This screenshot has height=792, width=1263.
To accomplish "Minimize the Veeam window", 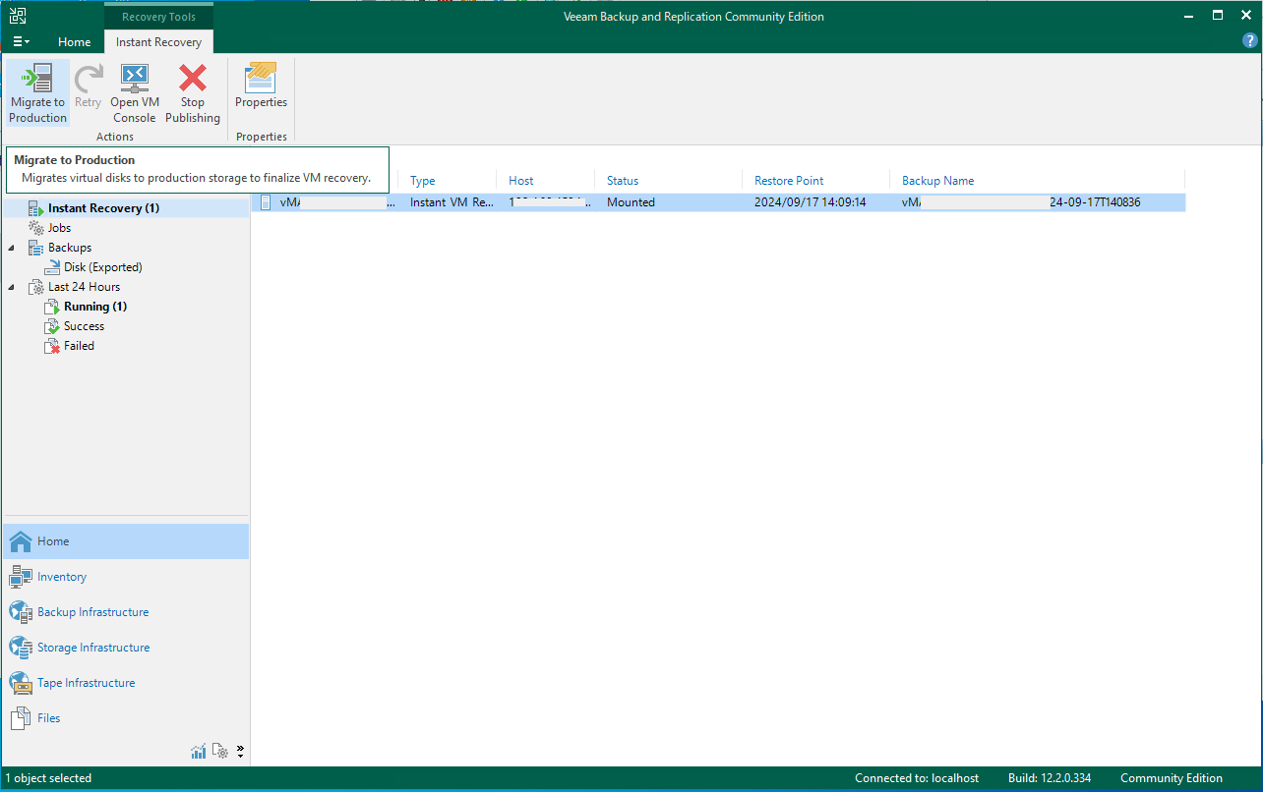I will tap(1190, 16).
